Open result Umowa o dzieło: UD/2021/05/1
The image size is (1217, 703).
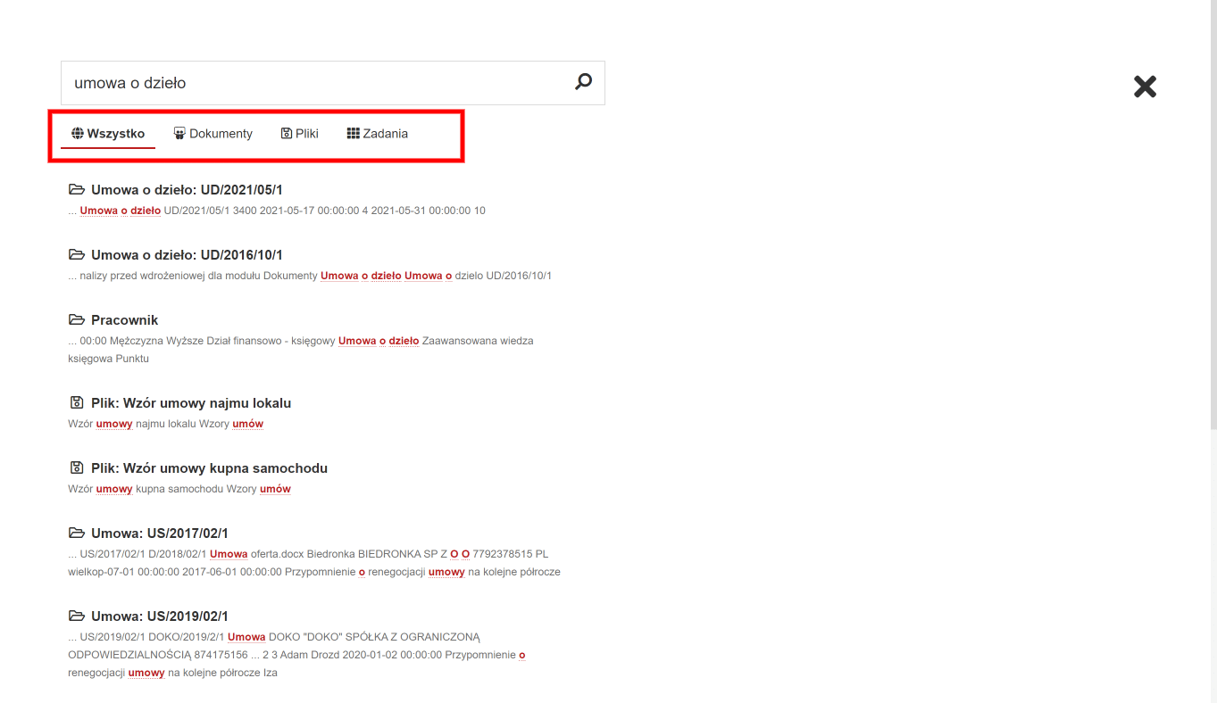(187, 190)
